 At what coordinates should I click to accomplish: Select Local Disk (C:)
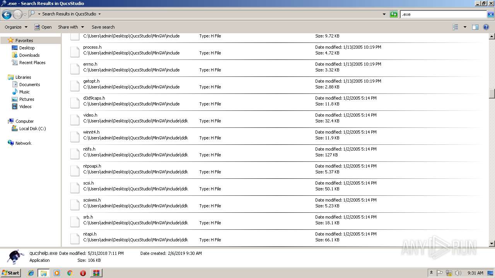coord(32,129)
